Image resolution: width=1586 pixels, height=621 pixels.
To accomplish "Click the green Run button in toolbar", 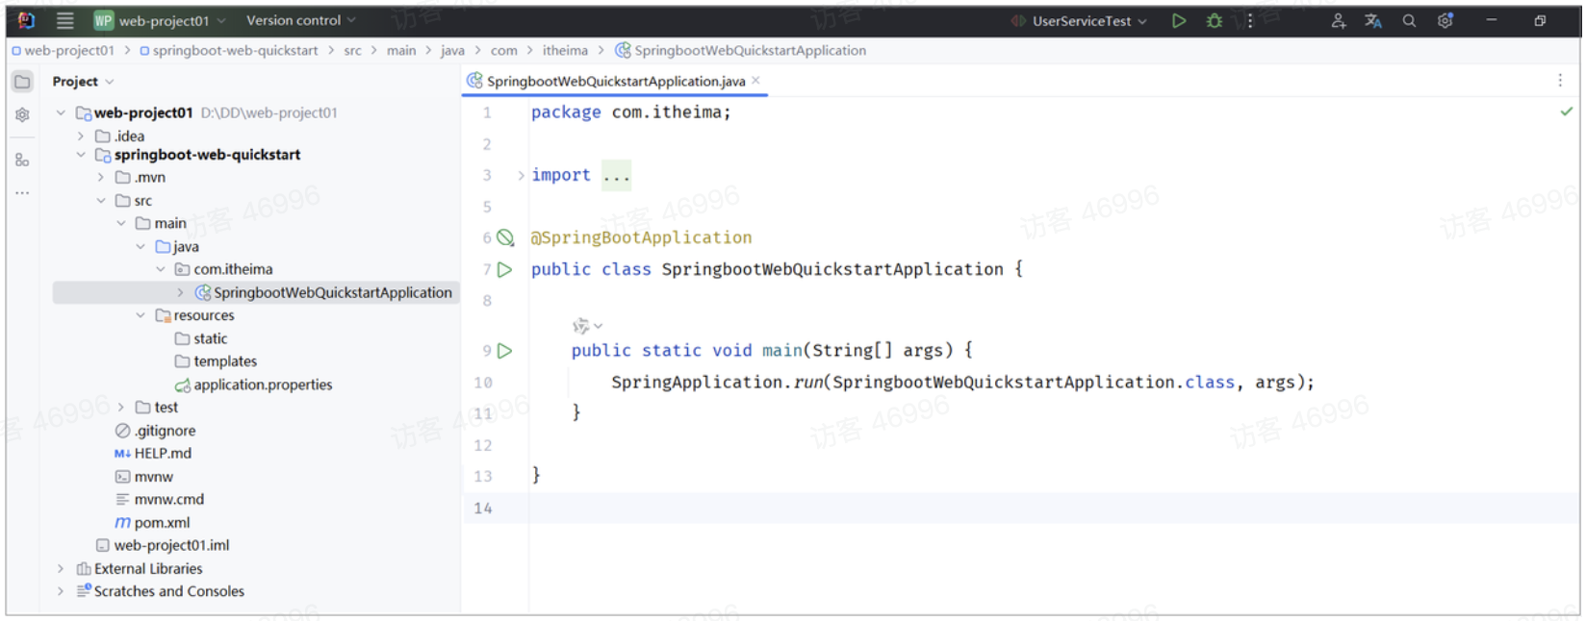I will click(x=1178, y=20).
